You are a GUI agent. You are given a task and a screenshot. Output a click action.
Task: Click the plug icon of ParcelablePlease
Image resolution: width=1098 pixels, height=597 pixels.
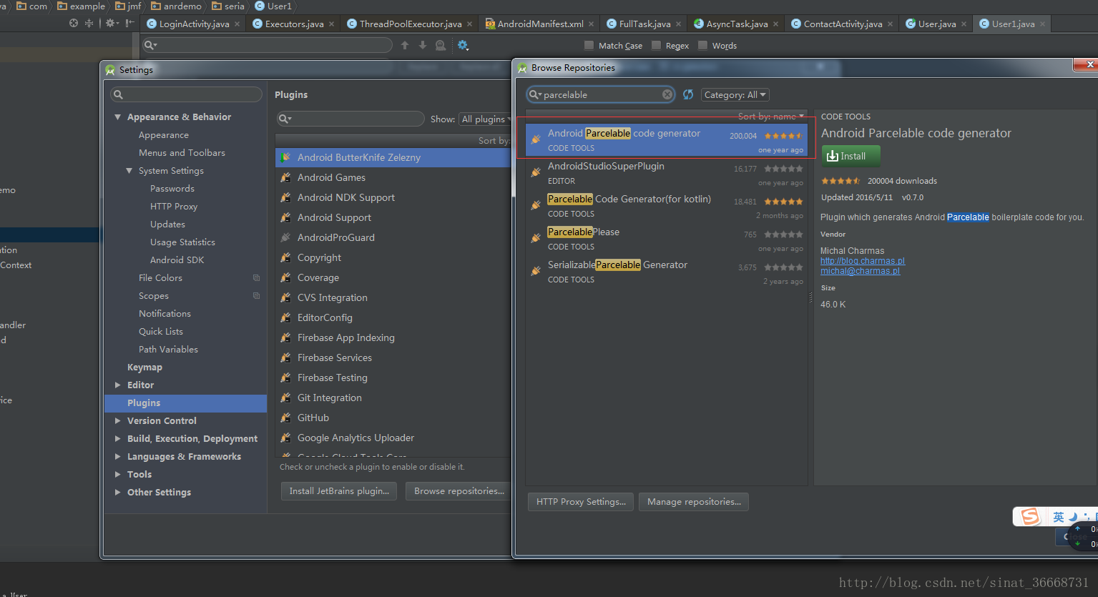(536, 237)
